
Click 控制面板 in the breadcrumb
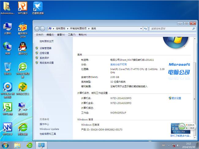pos(61,28)
